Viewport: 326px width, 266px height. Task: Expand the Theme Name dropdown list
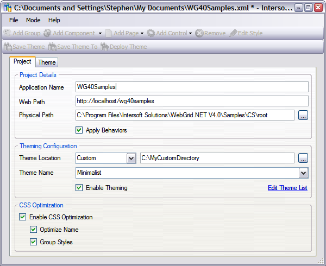pos(303,173)
